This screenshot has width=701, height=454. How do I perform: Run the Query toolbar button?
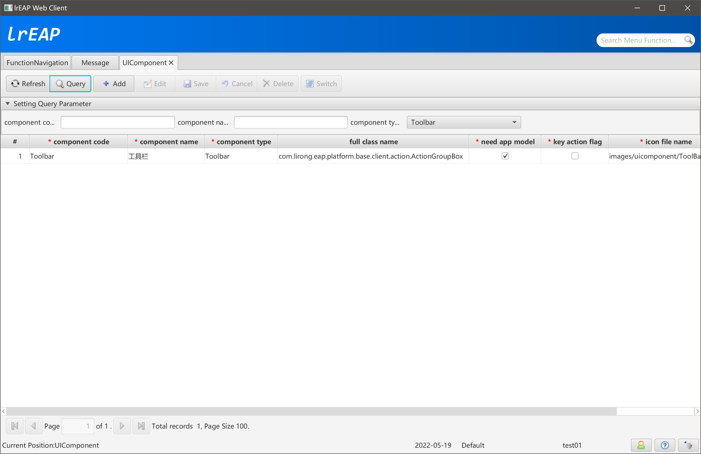pyautogui.click(x=70, y=84)
